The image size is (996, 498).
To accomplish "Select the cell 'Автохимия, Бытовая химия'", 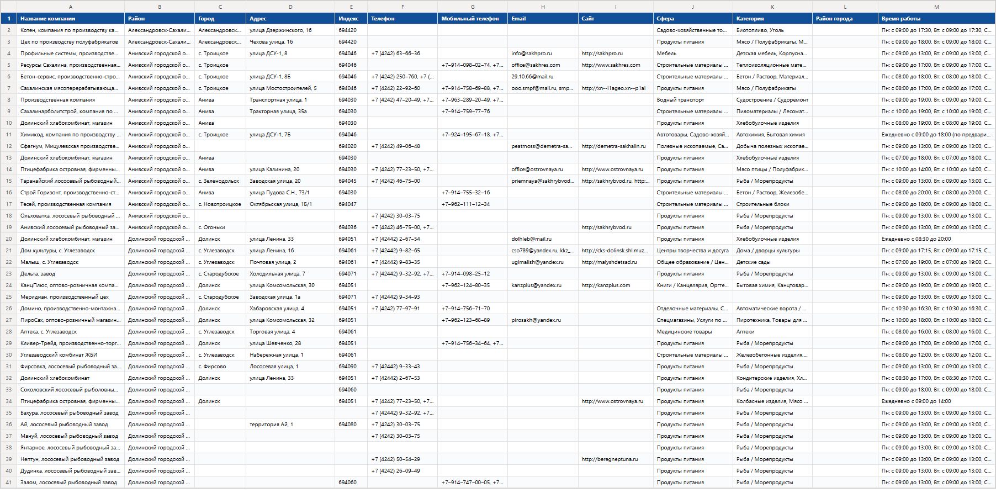I will point(772,135).
